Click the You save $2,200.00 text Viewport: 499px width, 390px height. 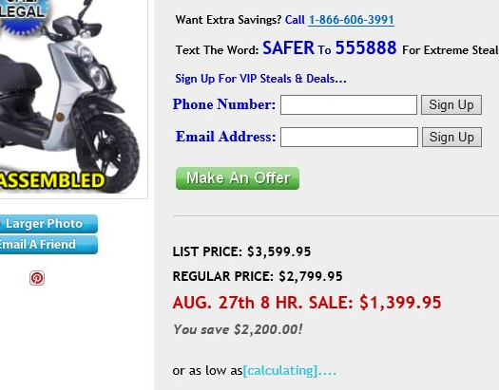tap(238, 329)
